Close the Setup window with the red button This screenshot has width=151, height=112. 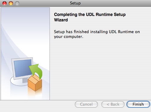click(x=5, y=3)
